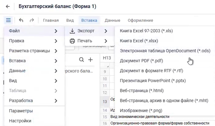215x126 pixels.
Task: Click the select-all corner triangle of the grid
Action: [x=108, y=67]
